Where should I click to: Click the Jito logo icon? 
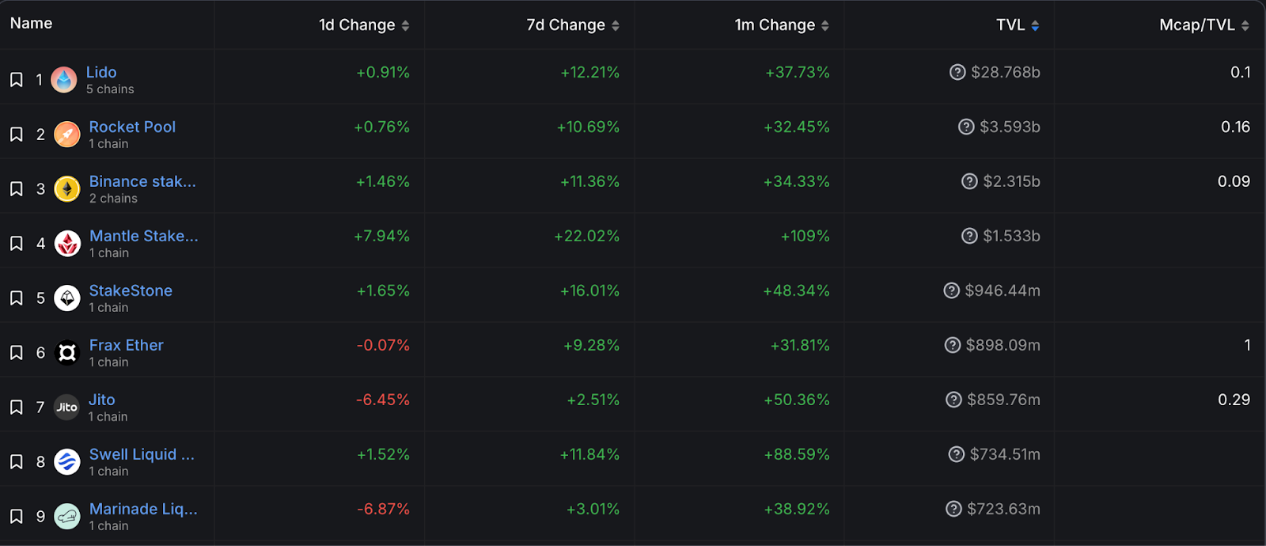click(x=67, y=408)
